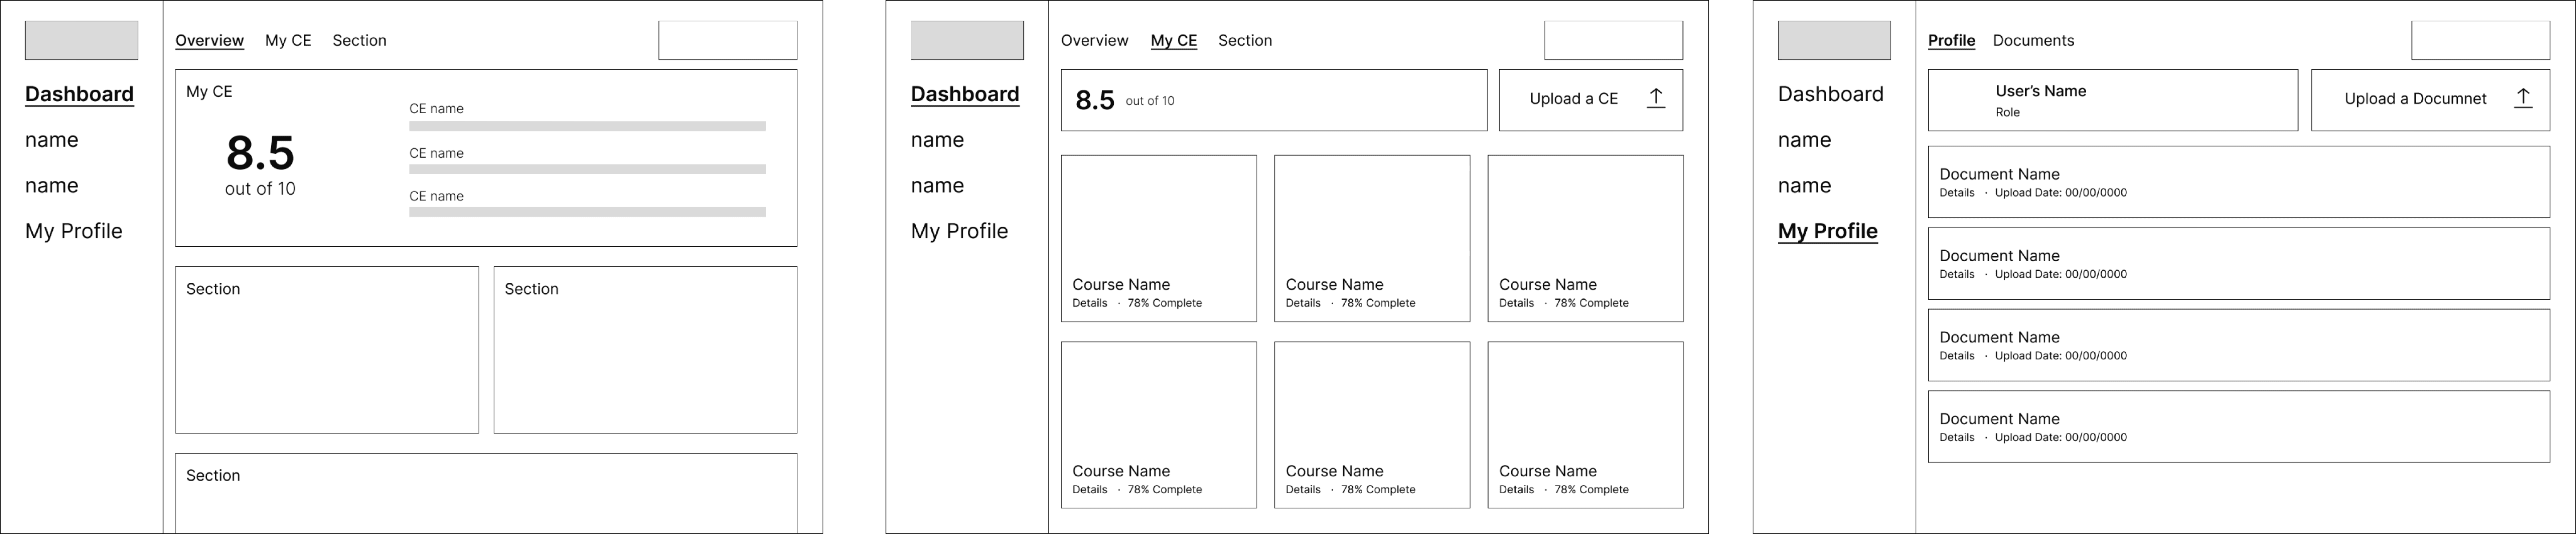Image resolution: width=2576 pixels, height=534 pixels.
Task: Click the gray logo placeholder in the profile wireframe
Action: pos(1834,40)
